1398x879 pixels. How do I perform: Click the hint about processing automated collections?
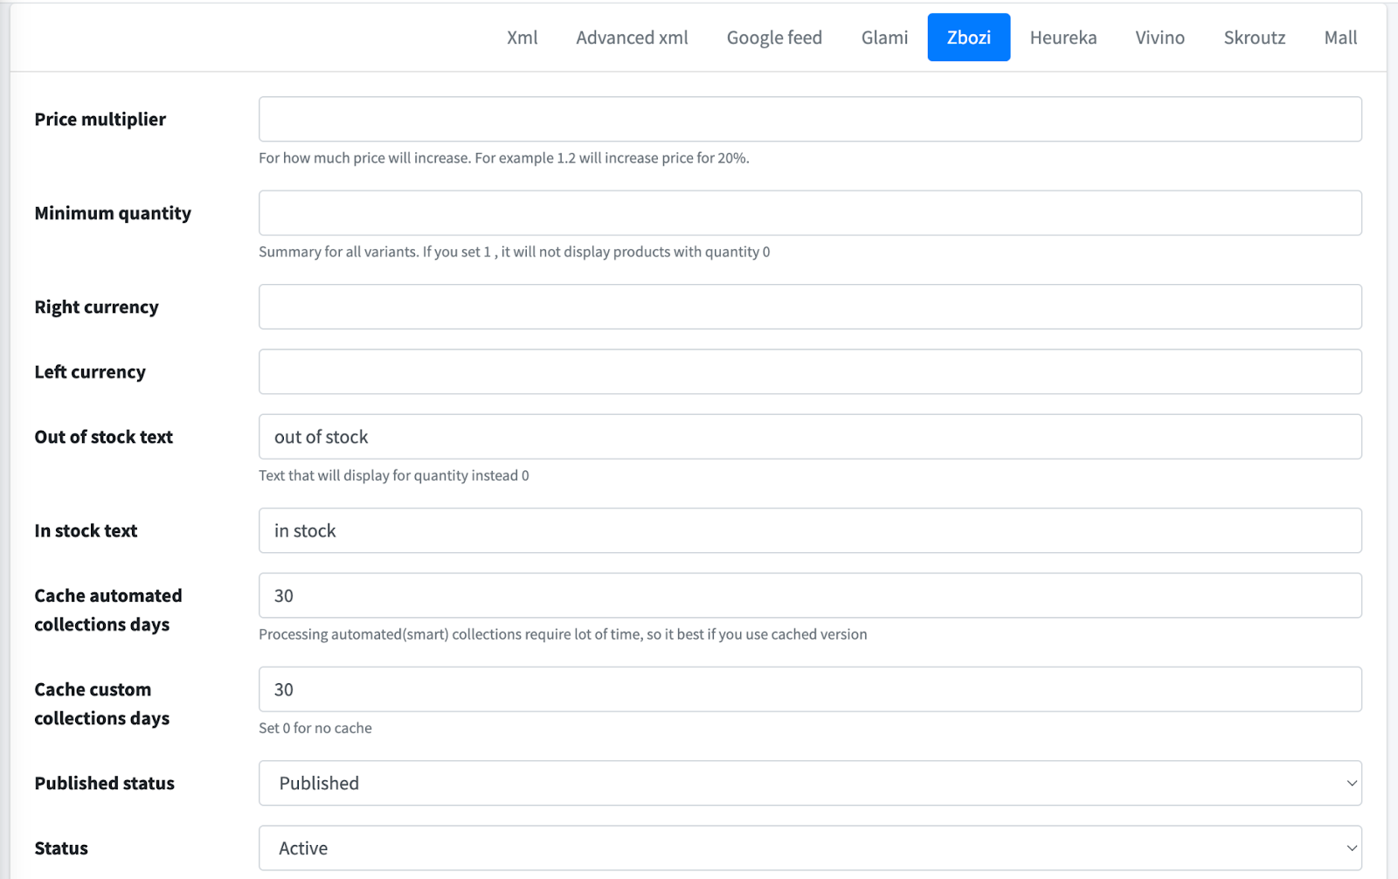coord(563,634)
